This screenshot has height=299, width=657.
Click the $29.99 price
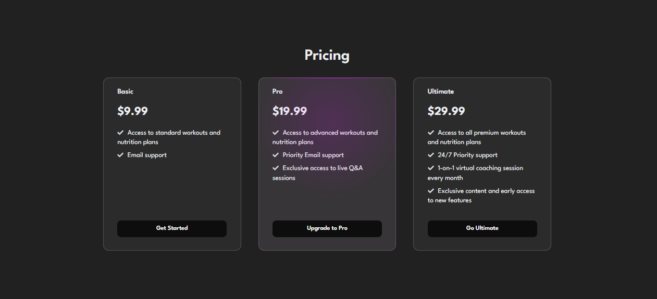(447, 111)
